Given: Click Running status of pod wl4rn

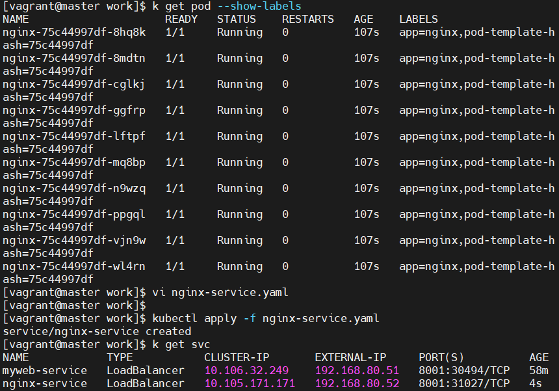Looking at the screenshot, I should (240, 267).
